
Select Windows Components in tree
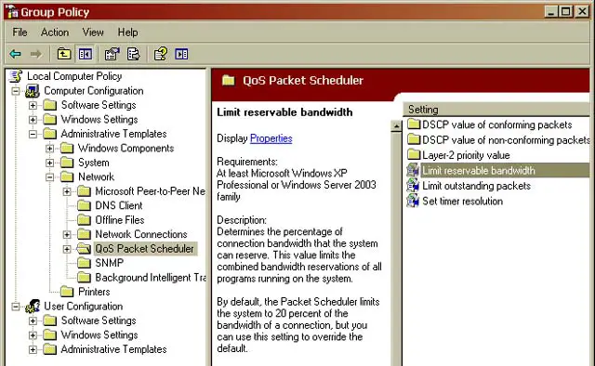126,149
